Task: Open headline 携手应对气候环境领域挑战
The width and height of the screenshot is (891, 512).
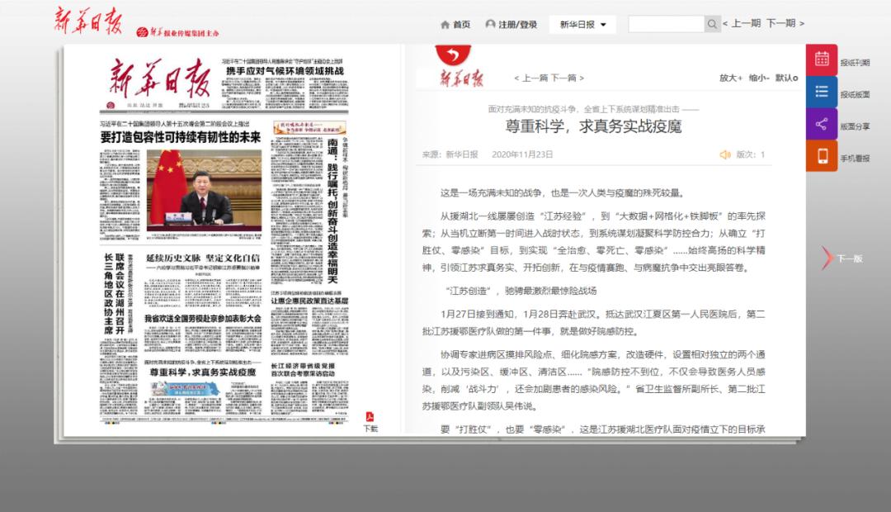Action: 285,71
